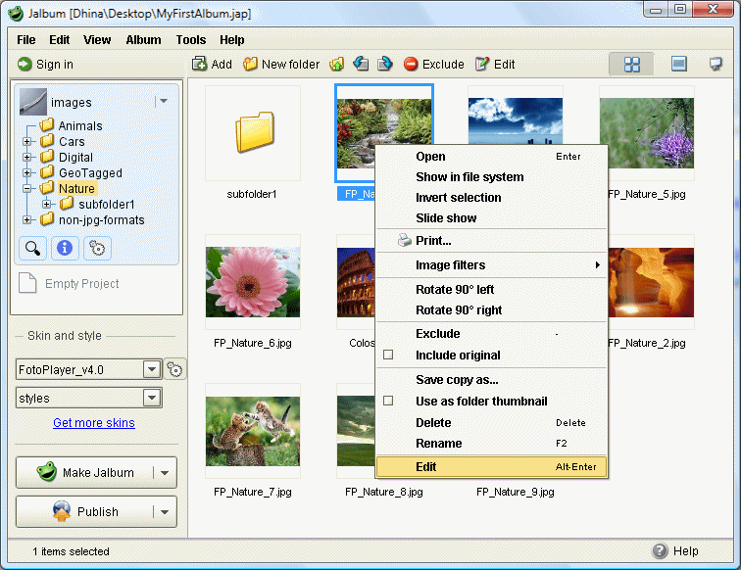Follow the Get more skins link
Screen dimensions: 741x570
click(x=94, y=423)
